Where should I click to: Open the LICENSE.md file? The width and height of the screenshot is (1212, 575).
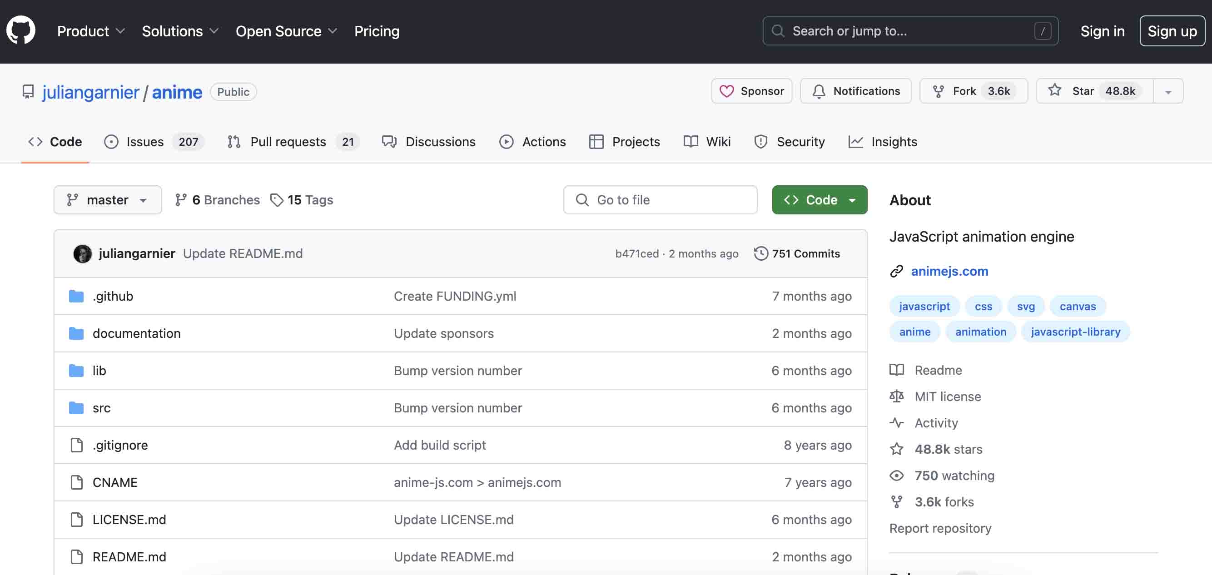[x=129, y=520]
